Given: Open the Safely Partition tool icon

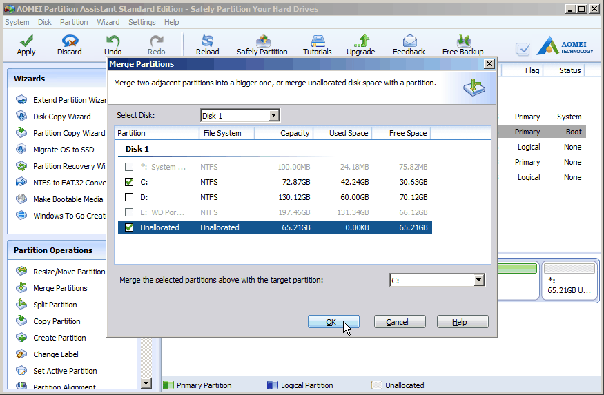Looking at the screenshot, I should (262, 41).
